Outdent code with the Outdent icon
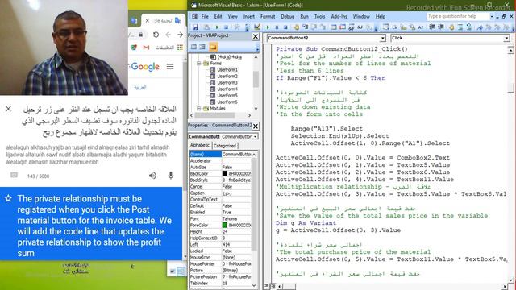The image size is (516, 290). click(x=441, y=27)
